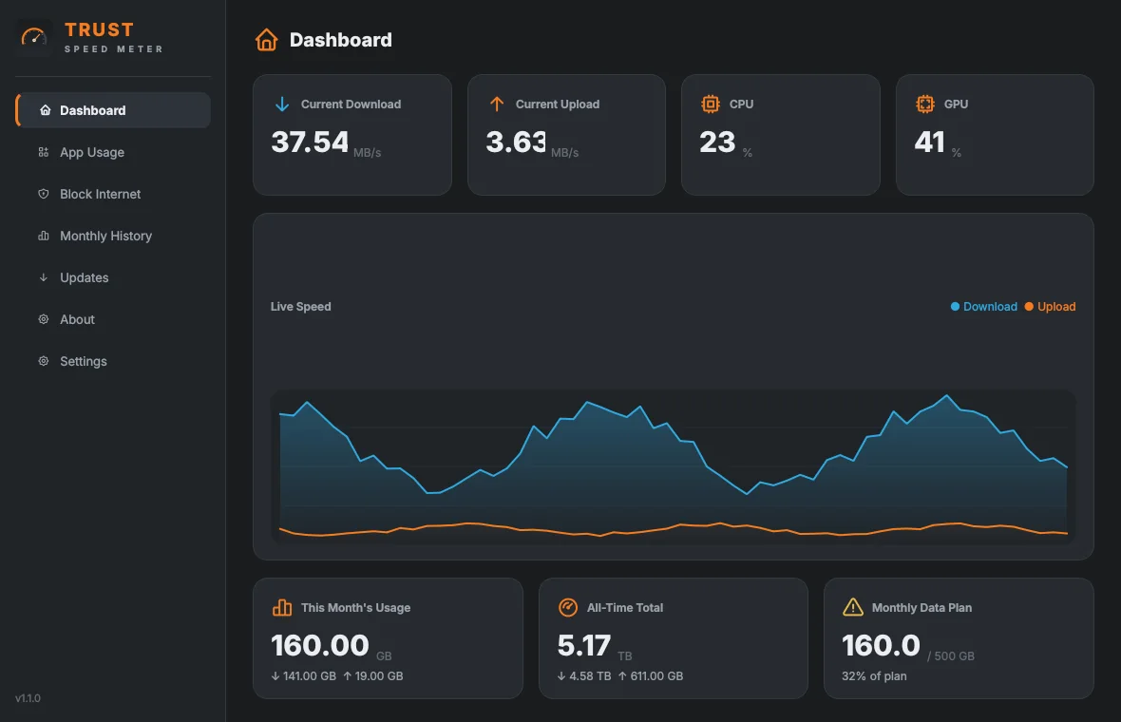Go to Block Internet section
The width and height of the screenshot is (1121, 722).
pos(113,194)
